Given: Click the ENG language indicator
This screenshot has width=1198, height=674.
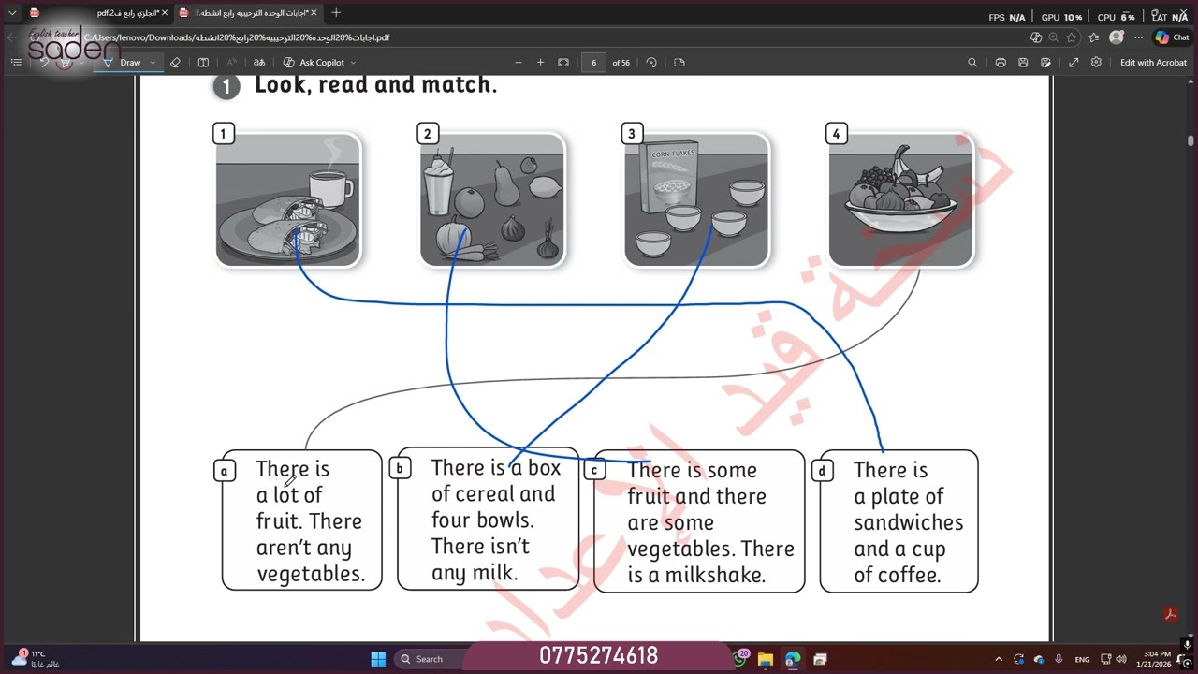Looking at the screenshot, I should click(x=1081, y=659).
